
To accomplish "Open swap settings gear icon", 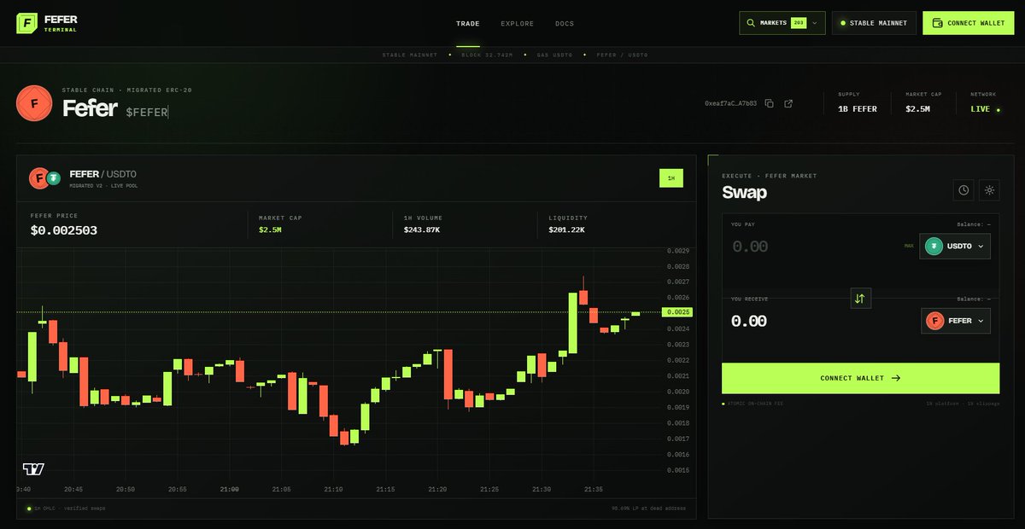I will tap(989, 190).
